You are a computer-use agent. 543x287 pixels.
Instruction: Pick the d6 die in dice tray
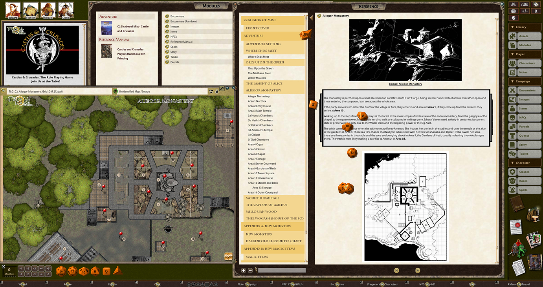106,271
